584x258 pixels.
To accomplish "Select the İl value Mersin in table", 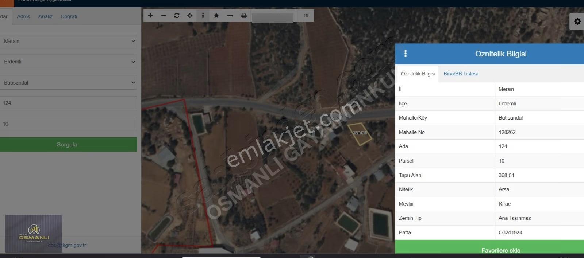I will click(x=506, y=89).
